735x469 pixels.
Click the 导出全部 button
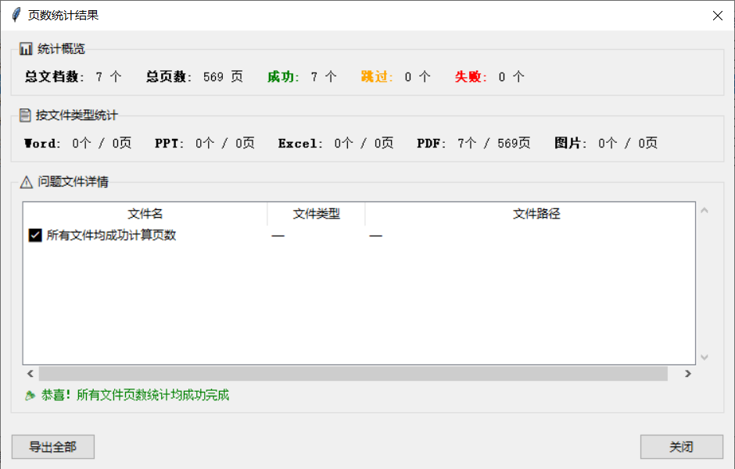click(53, 447)
